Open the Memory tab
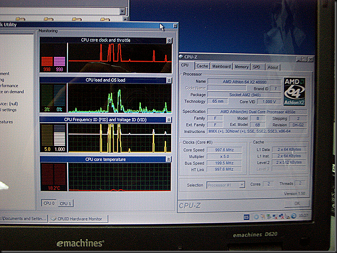This screenshot has height=253, width=337. pyautogui.click(x=241, y=67)
